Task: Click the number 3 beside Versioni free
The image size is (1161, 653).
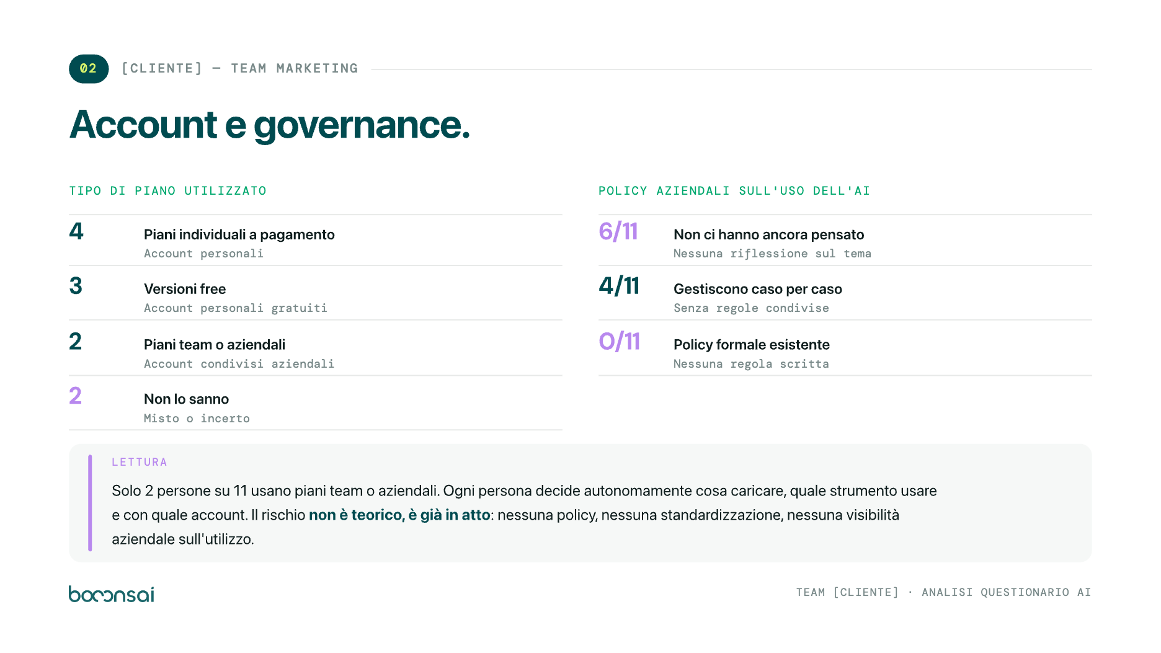Action: click(76, 286)
